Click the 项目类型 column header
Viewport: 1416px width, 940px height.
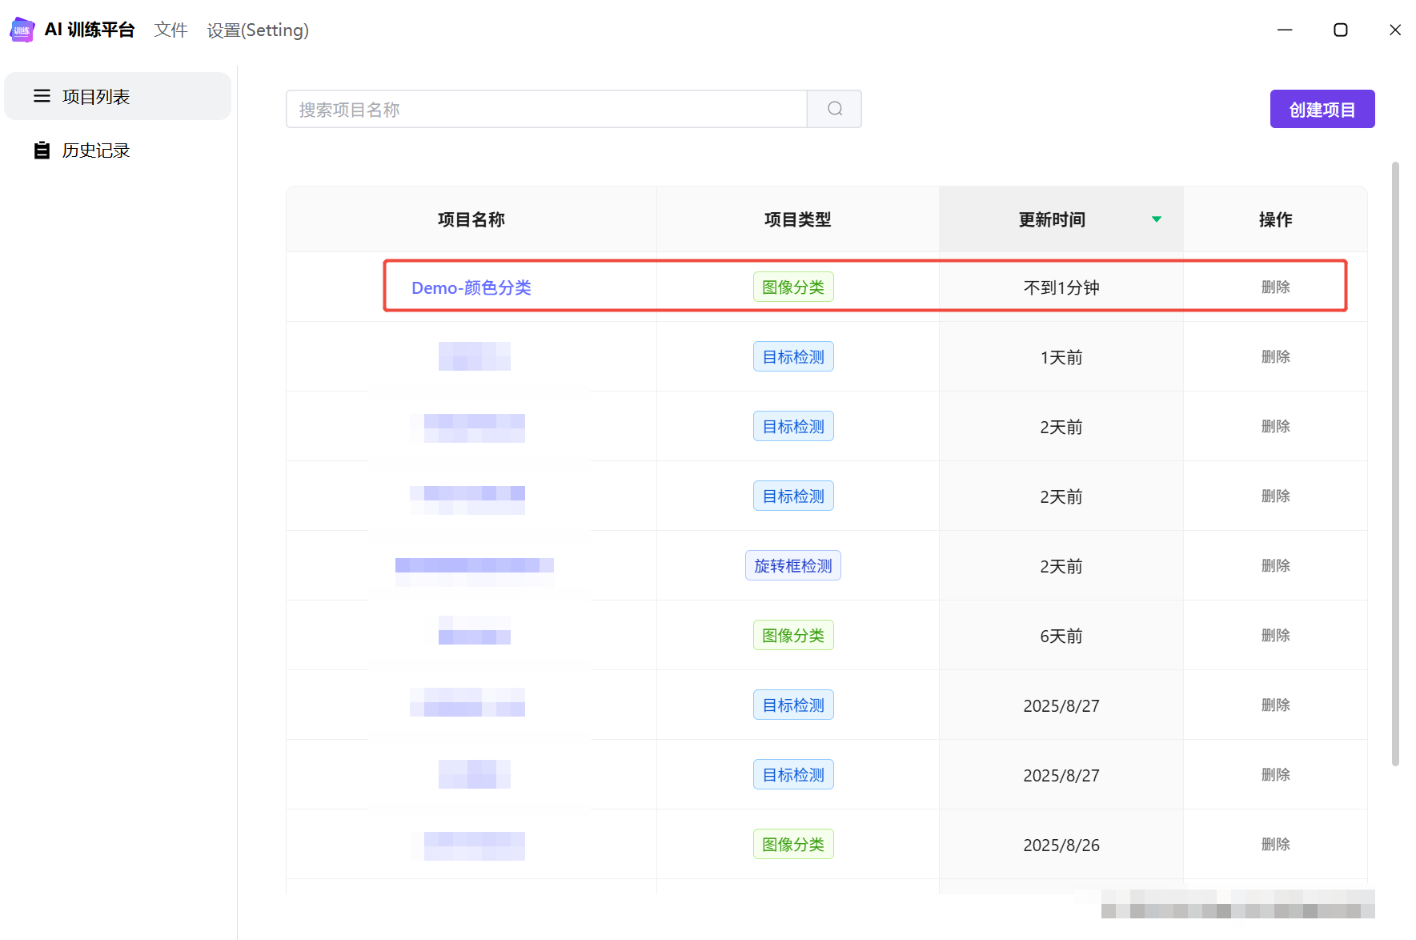(797, 219)
